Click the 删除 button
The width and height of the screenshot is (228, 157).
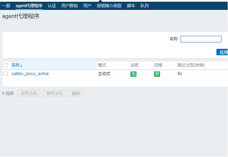point(76,93)
